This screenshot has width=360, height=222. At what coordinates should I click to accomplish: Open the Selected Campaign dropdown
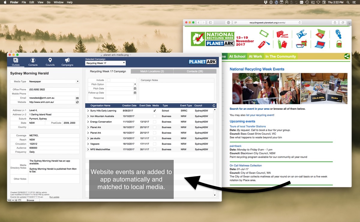(105, 63)
